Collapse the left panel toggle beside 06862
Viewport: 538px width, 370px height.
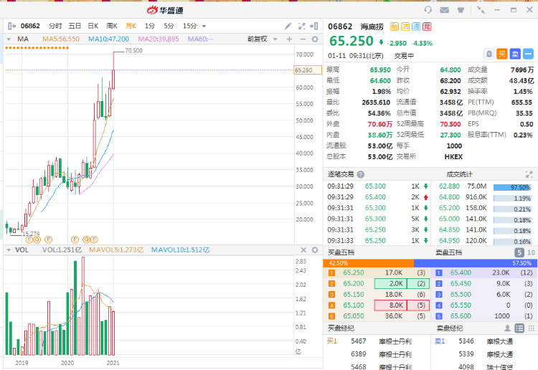point(9,26)
